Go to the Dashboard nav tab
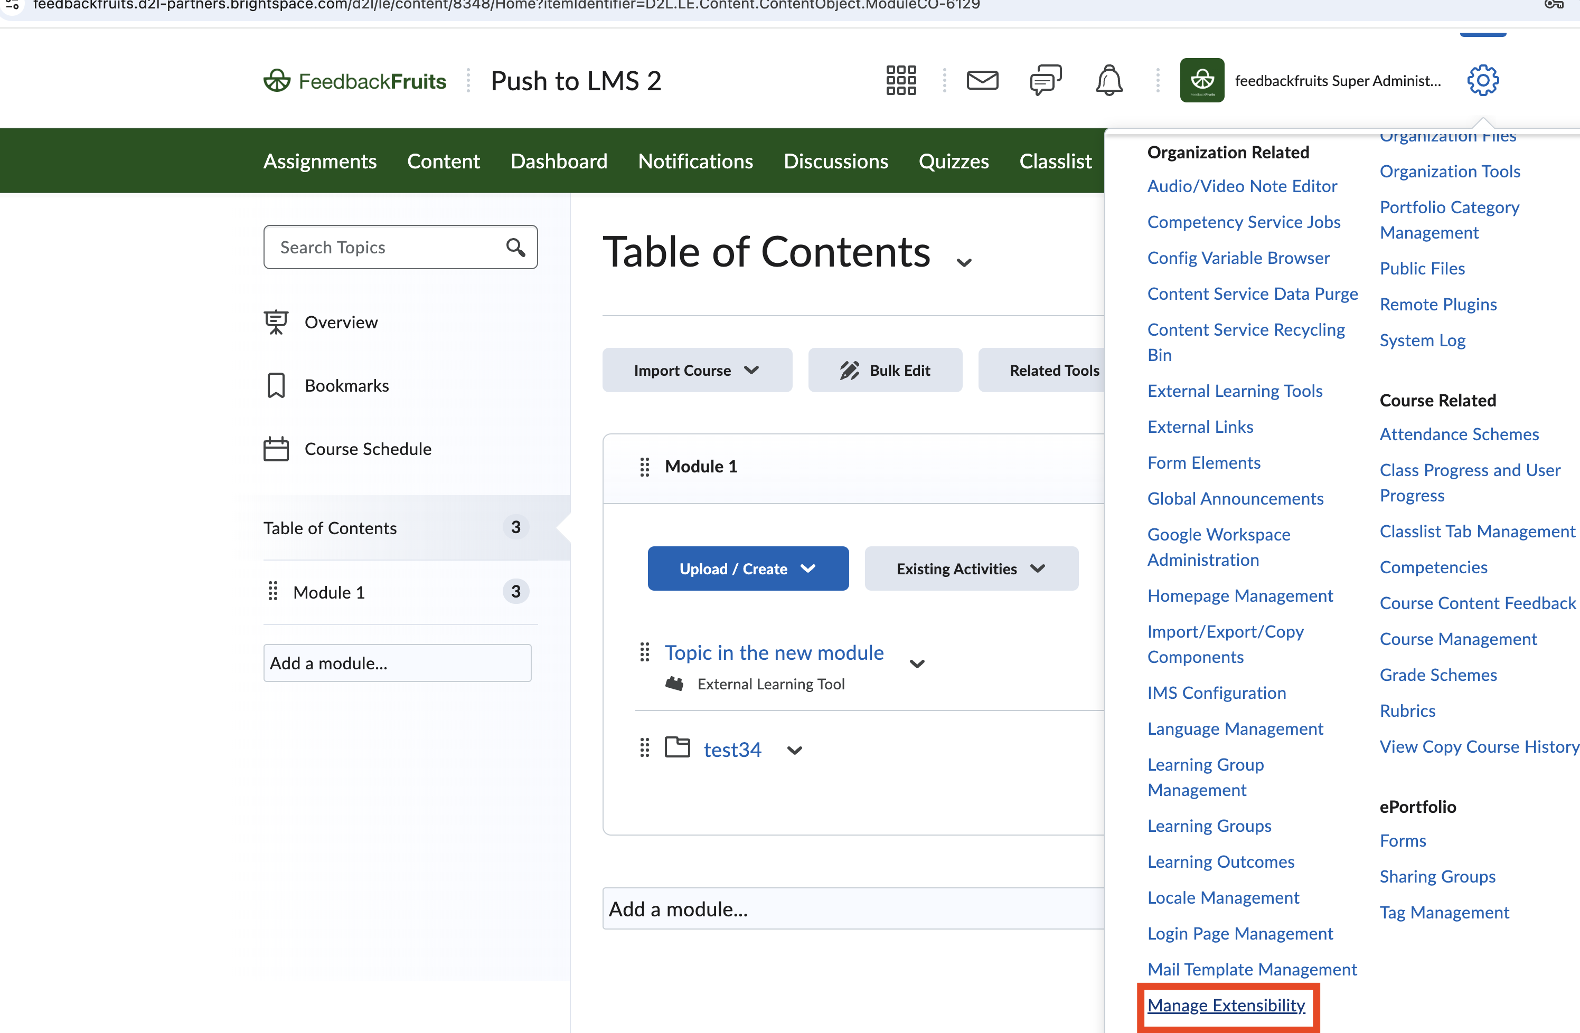The image size is (1580, 1033). 559,161
